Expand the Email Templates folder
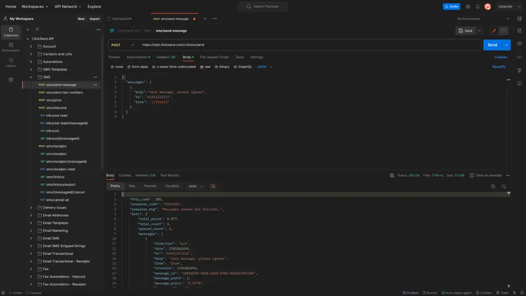Screen dimensions: 526x296 [31, 223]
